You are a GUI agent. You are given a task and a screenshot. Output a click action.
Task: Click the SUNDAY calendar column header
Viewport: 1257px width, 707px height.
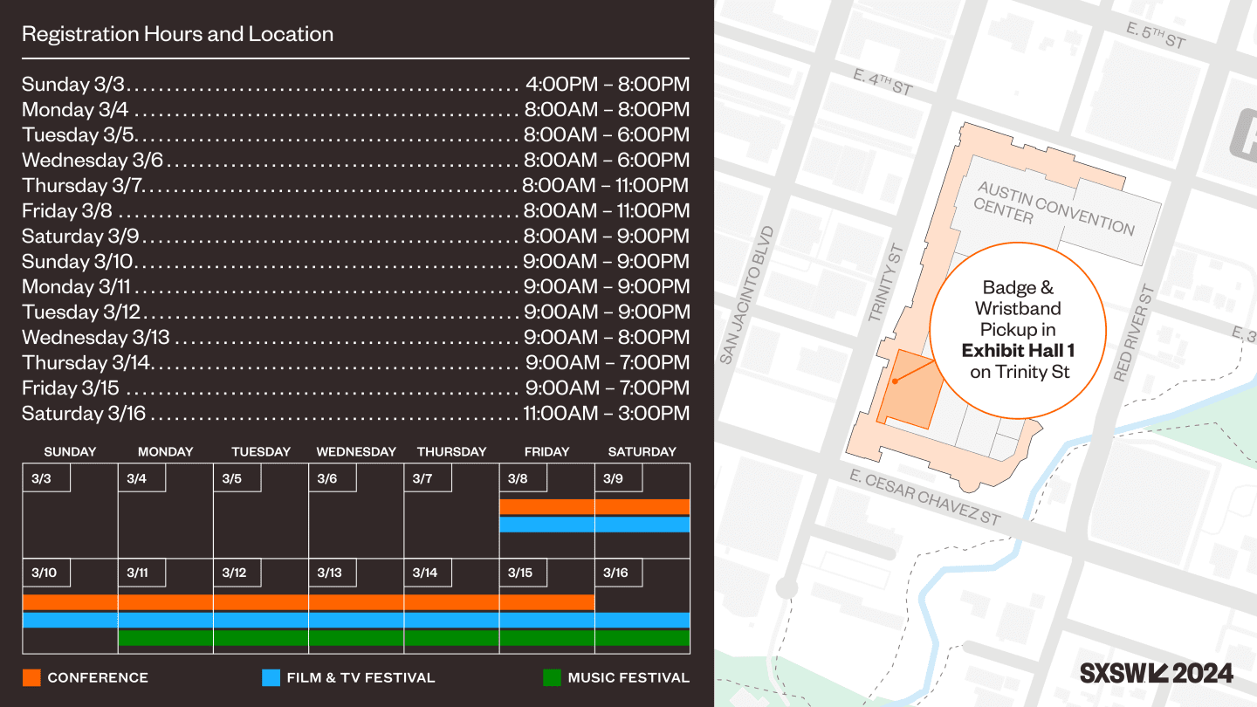(70, 452)
